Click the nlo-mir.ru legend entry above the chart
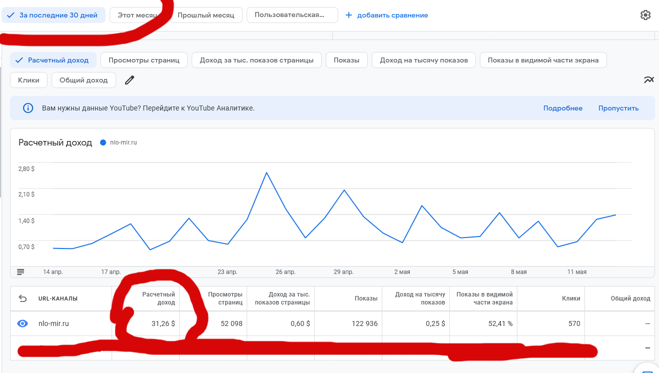The image size is (659, 373). point(119,142)
